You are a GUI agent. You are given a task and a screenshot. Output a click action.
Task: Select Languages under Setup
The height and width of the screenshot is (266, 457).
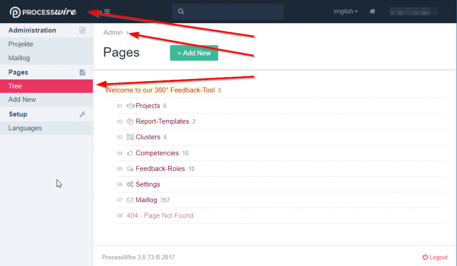pyautogui.click(x=25, y=128)
